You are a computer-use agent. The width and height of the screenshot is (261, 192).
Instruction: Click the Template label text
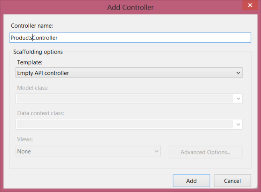pos(29,62)
